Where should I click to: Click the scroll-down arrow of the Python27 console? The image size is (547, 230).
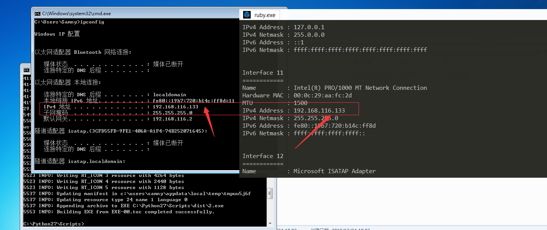coord(270,224)
